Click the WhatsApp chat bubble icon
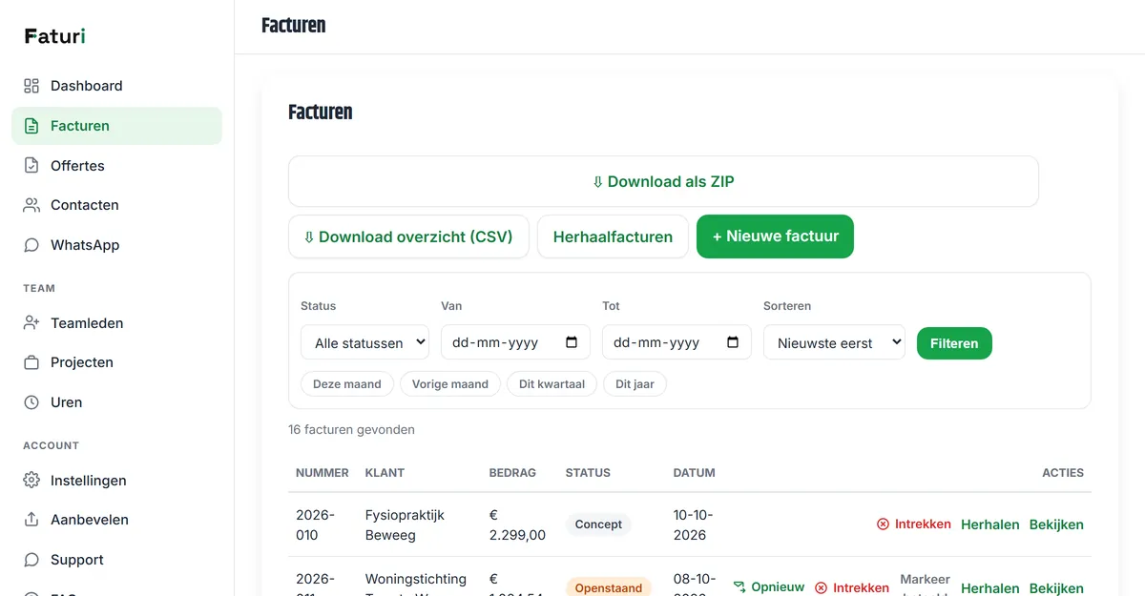The image size is (1145, 596). pos(31,245)
